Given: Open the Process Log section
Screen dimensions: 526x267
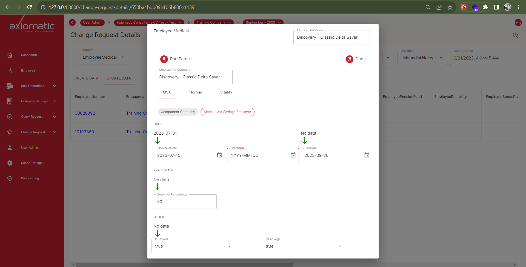Looking at the screenshot, I should [30, 178].
